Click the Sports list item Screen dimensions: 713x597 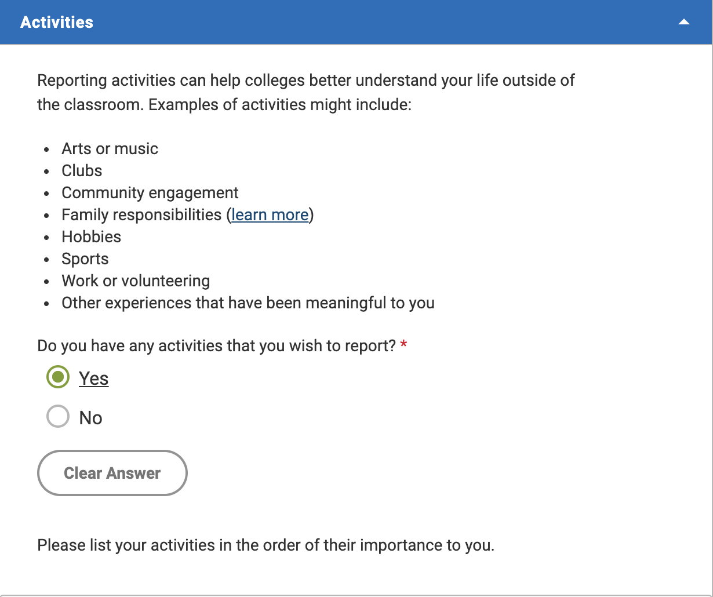85,259
